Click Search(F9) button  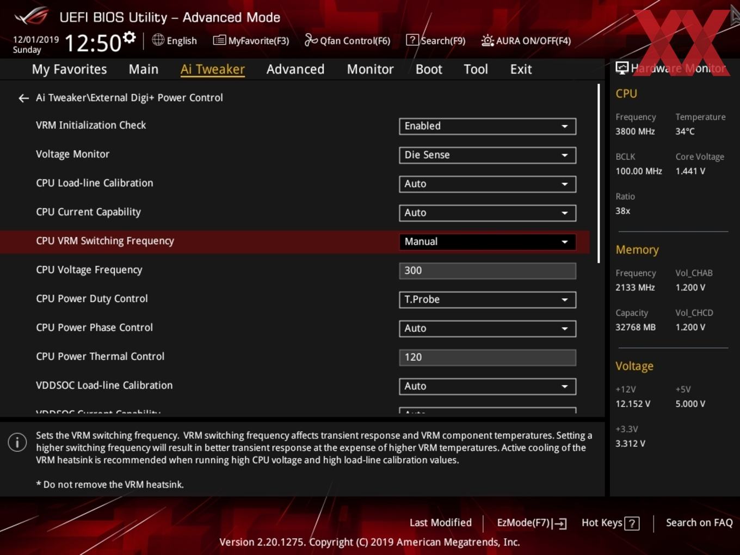point(436,40)
